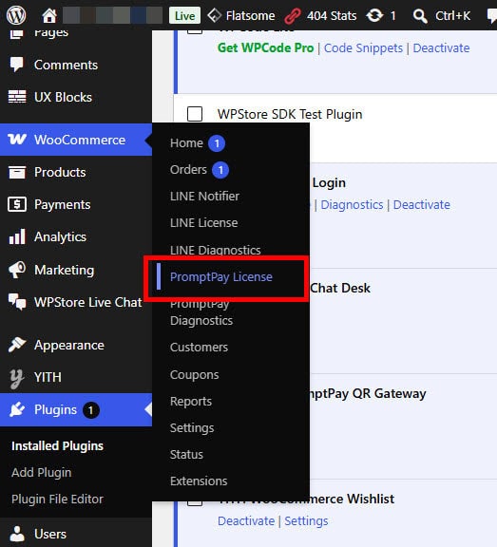Click the WooCommerce Woo icon
Screen dimensions: 497x547
click(17, 140)
